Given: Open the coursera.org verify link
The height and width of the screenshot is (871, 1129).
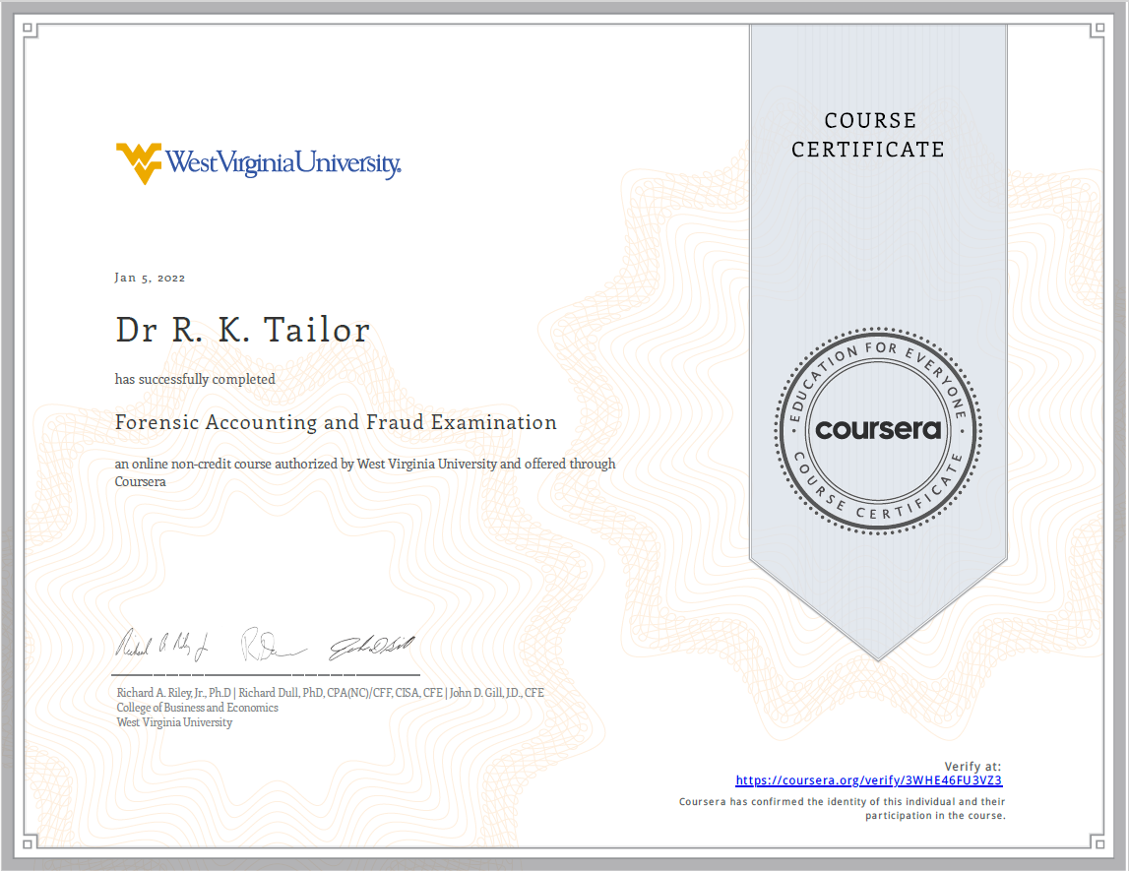Looking at the screenshot, I should point(868,780).
